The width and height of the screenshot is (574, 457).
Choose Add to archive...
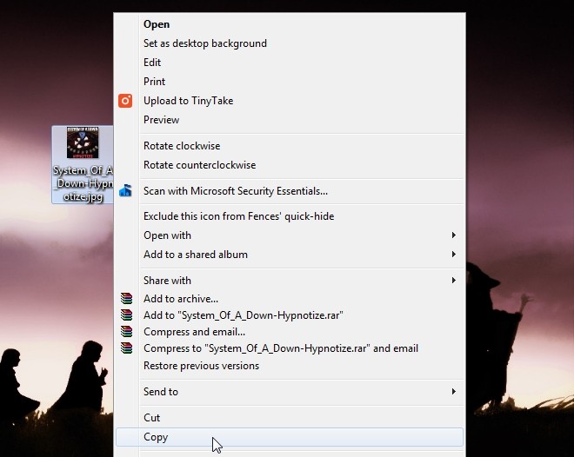(290, 299)
